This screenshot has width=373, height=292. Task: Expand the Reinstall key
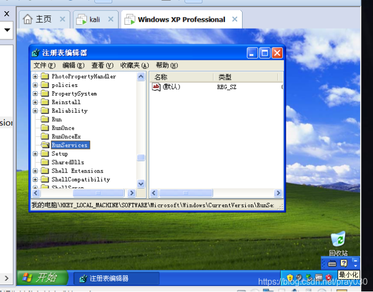click(x=35, y=102)
